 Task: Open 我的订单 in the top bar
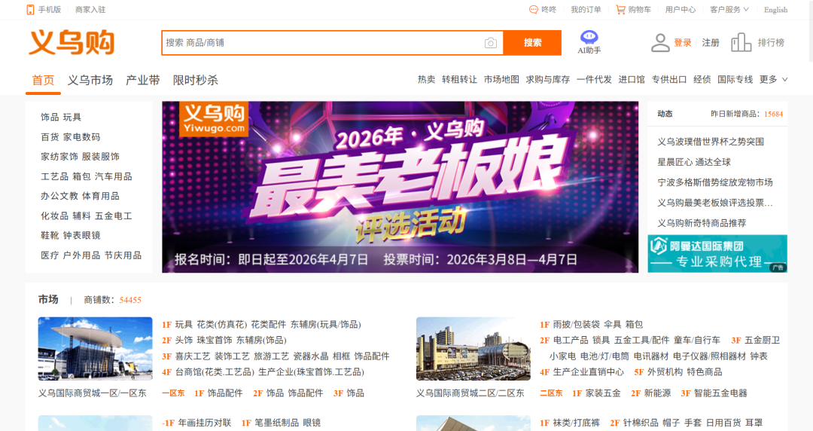[x=586, y=9]
